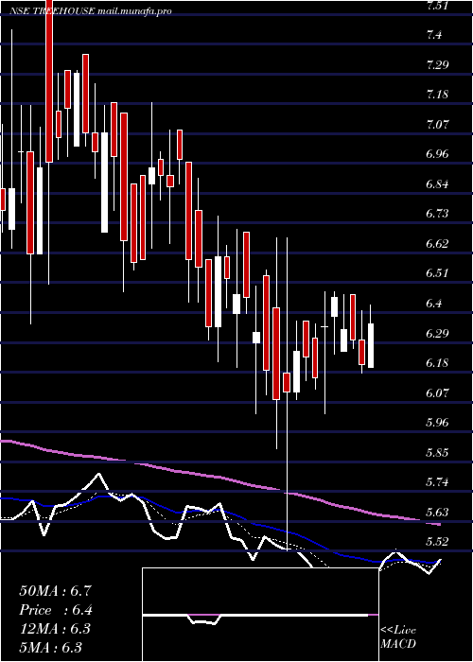The image size is (473, 662).
Task: Click the 7.4 price axis label
Action: point(436,35)
